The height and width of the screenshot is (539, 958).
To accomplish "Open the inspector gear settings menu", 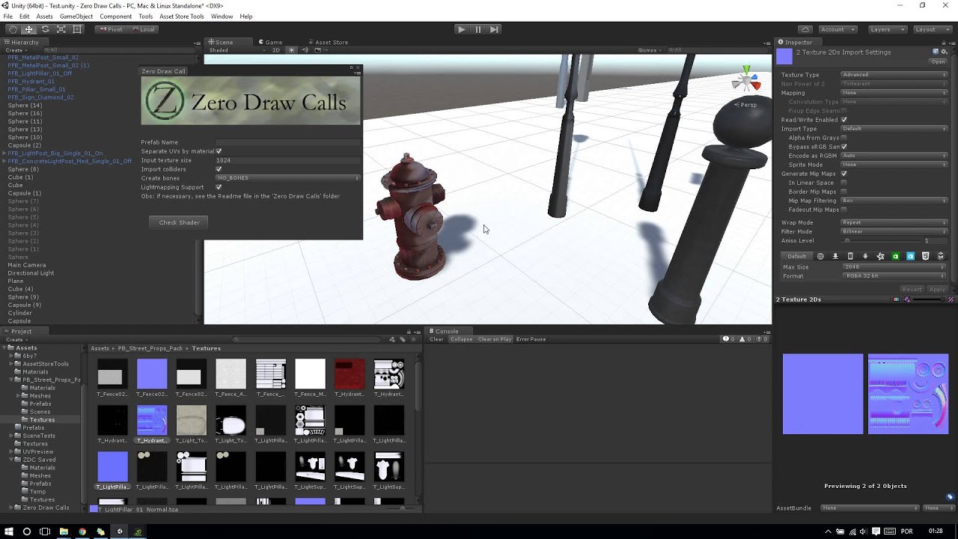I will 944,52.
